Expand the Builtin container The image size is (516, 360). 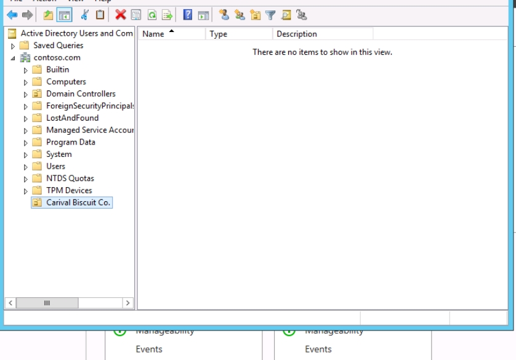[x=26, y=70]
